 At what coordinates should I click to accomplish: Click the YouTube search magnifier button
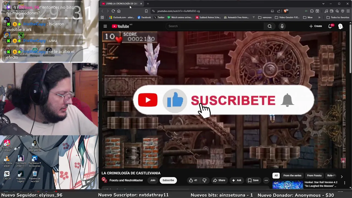click(269, 26)
